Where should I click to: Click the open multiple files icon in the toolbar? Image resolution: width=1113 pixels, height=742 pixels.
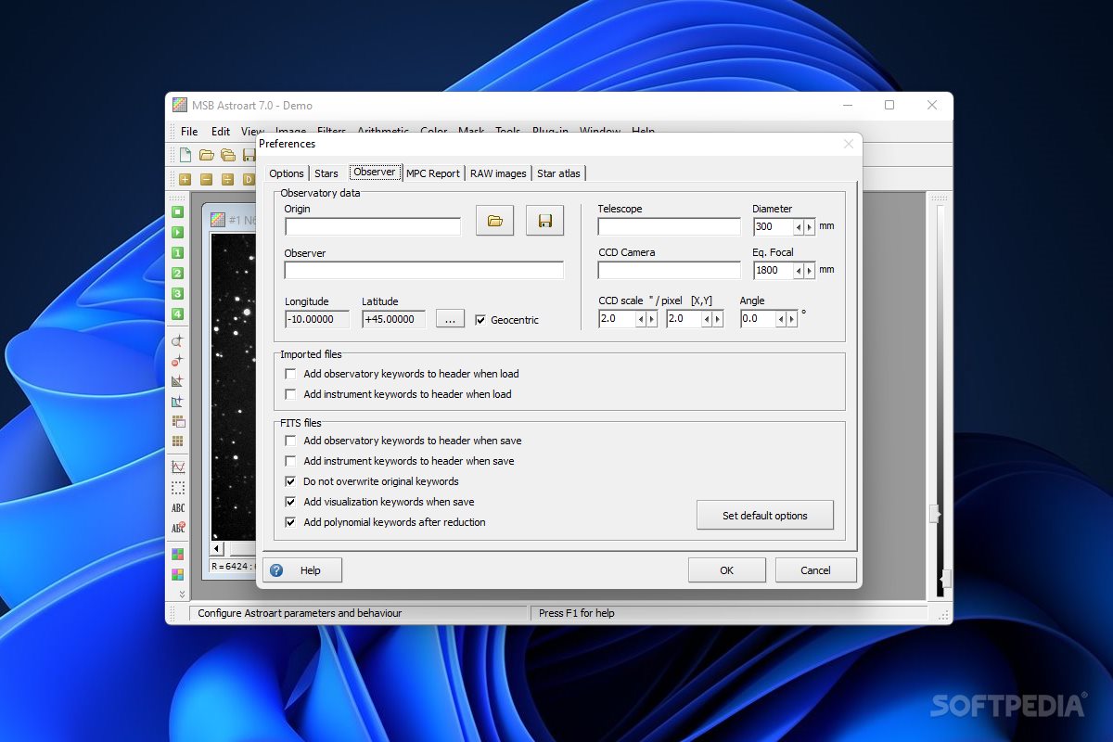pos(227,155)
